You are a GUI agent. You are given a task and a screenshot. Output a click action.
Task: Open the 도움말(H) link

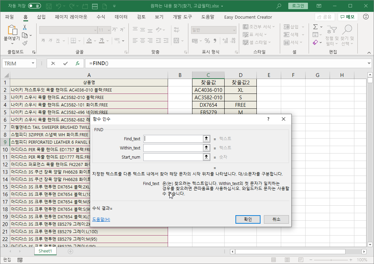[101, 219]
